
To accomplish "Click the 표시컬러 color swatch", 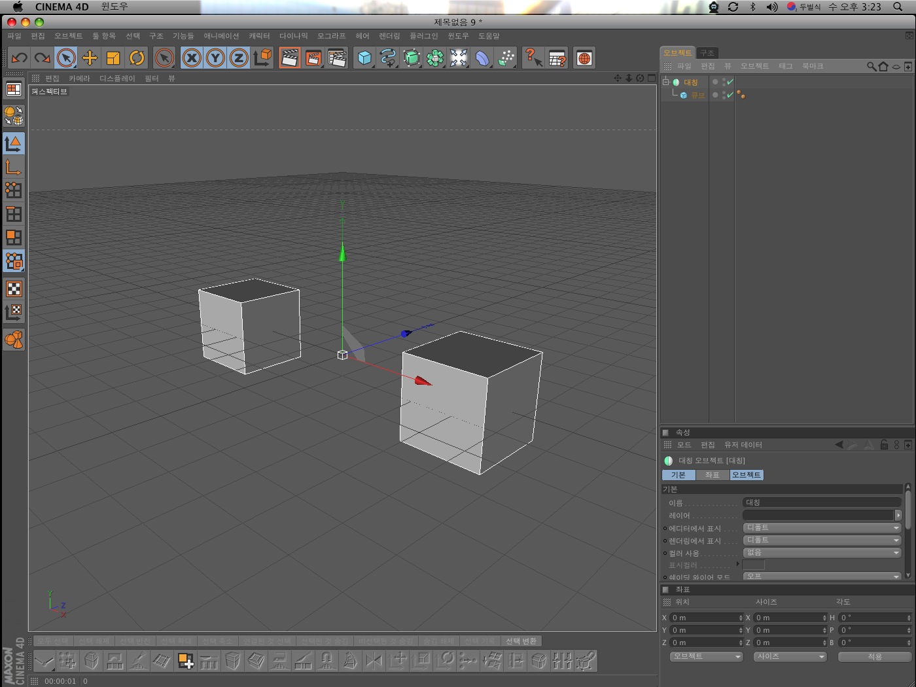I will coord(754,565).
